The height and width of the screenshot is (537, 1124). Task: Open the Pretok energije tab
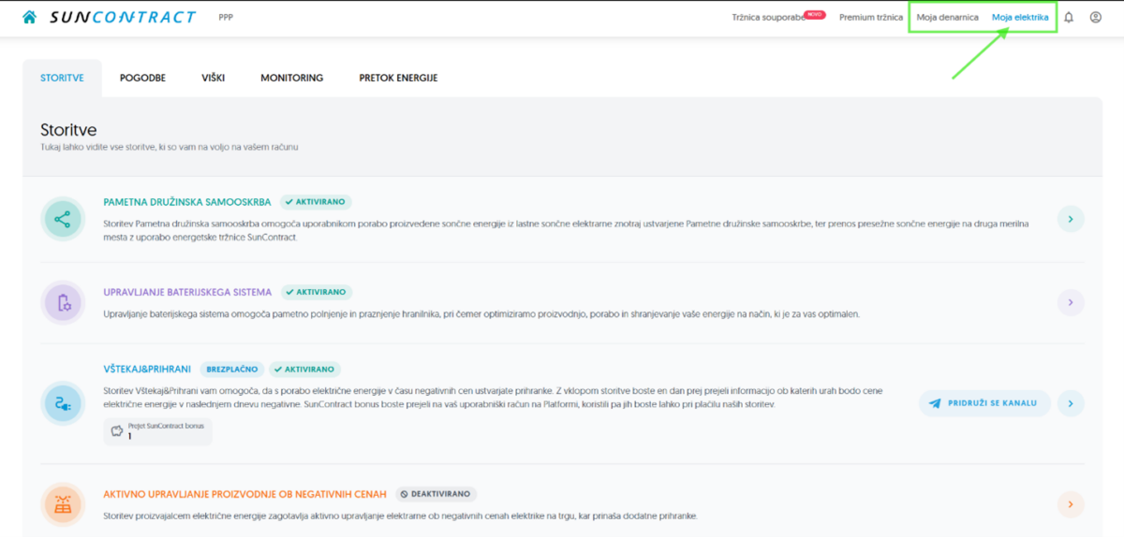pyautogui.click(x=398, y=78)
